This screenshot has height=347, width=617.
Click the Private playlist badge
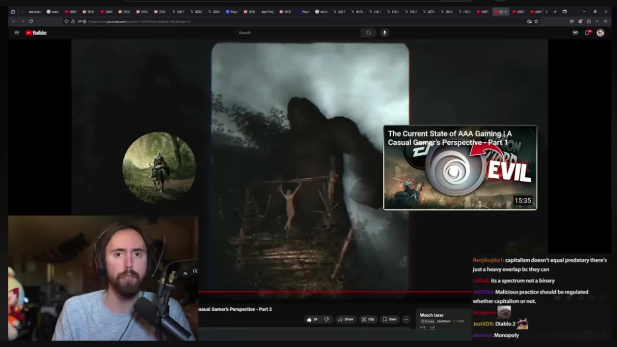tap(428, 321)
